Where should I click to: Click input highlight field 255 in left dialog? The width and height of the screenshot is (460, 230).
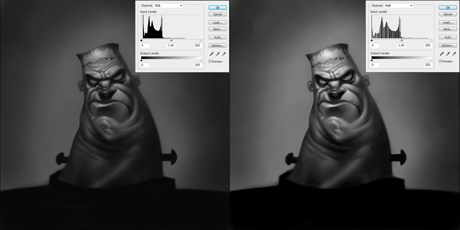198,45
